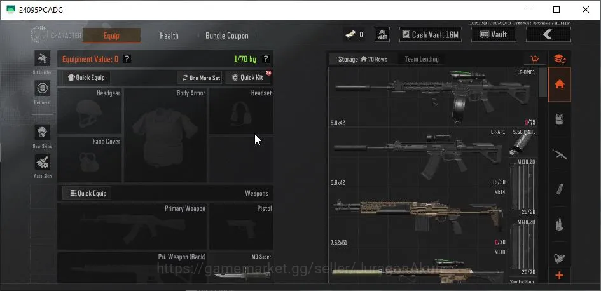
Task: Switch to the Health tab
Action: coord(169,36)
